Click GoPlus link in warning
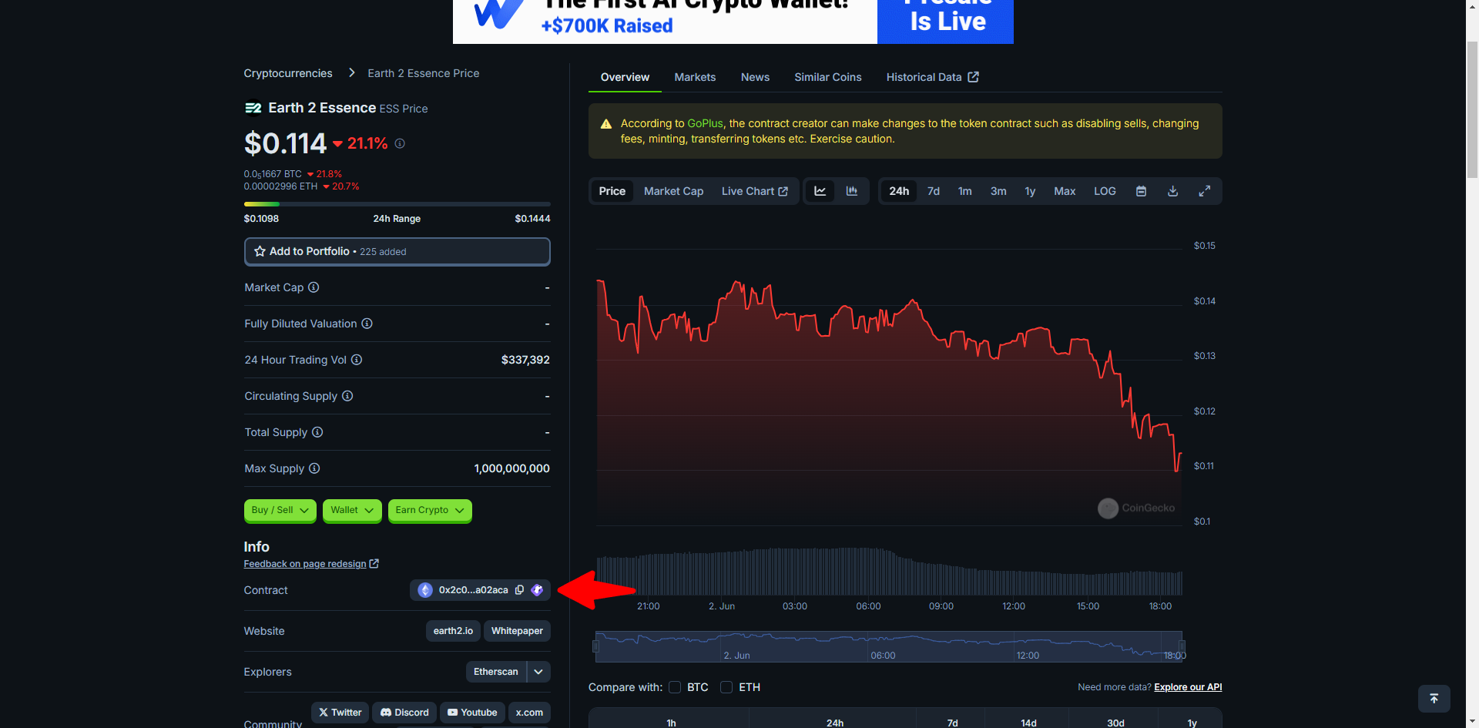1479x728 pixels. [x=705, y=123]
